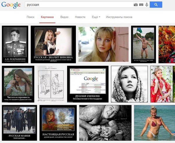
Task: Open the русская смекалка Google screenshot image
Action: coord(88,84)
